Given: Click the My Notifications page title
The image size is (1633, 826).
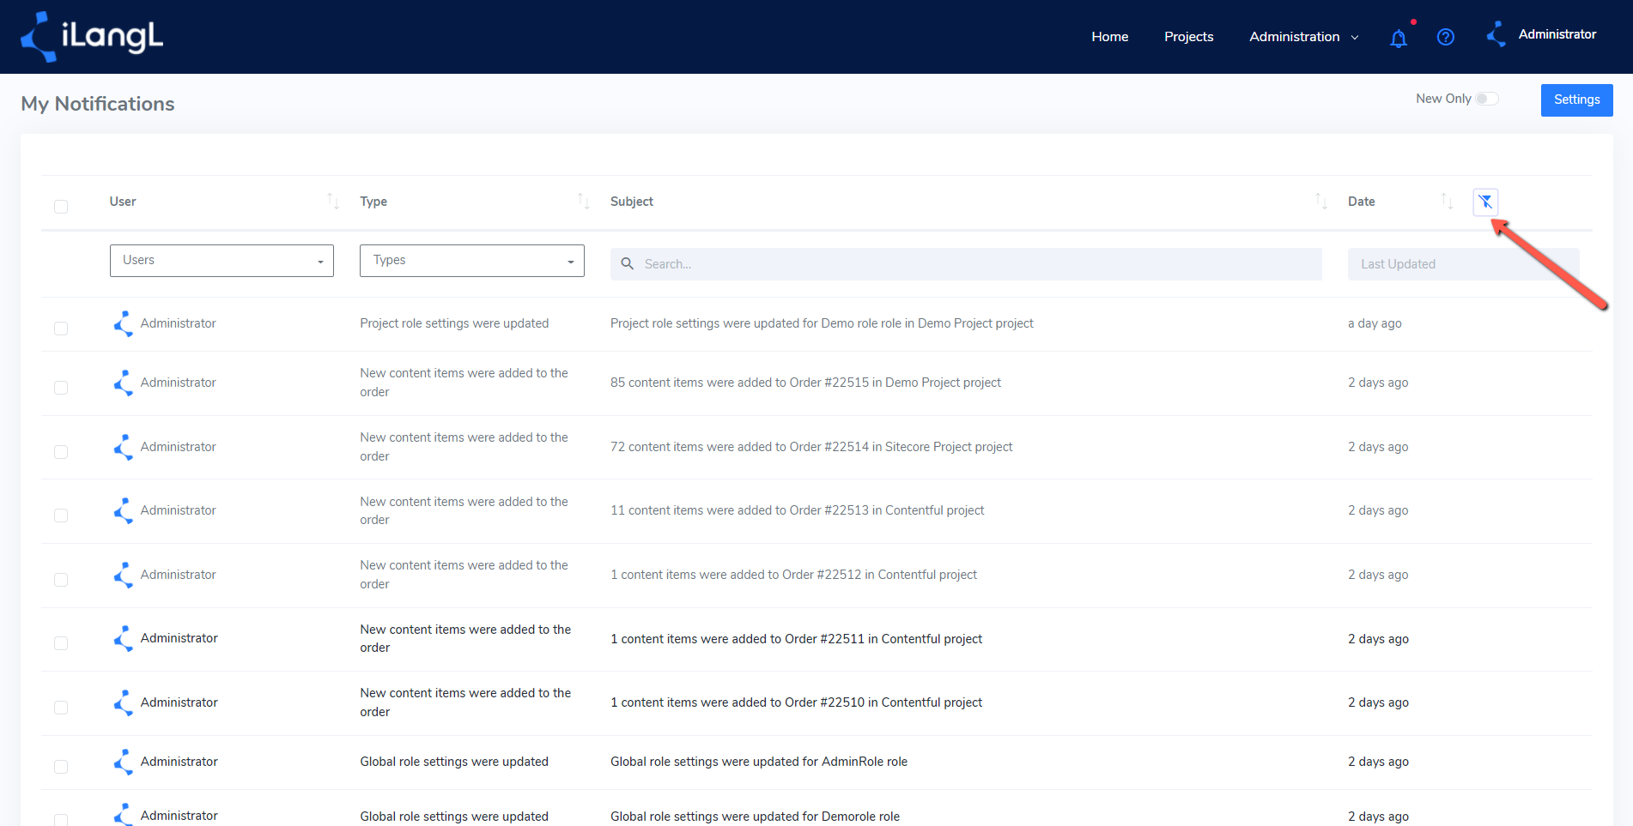Looking at the screenshot, I should click(98, 104).
